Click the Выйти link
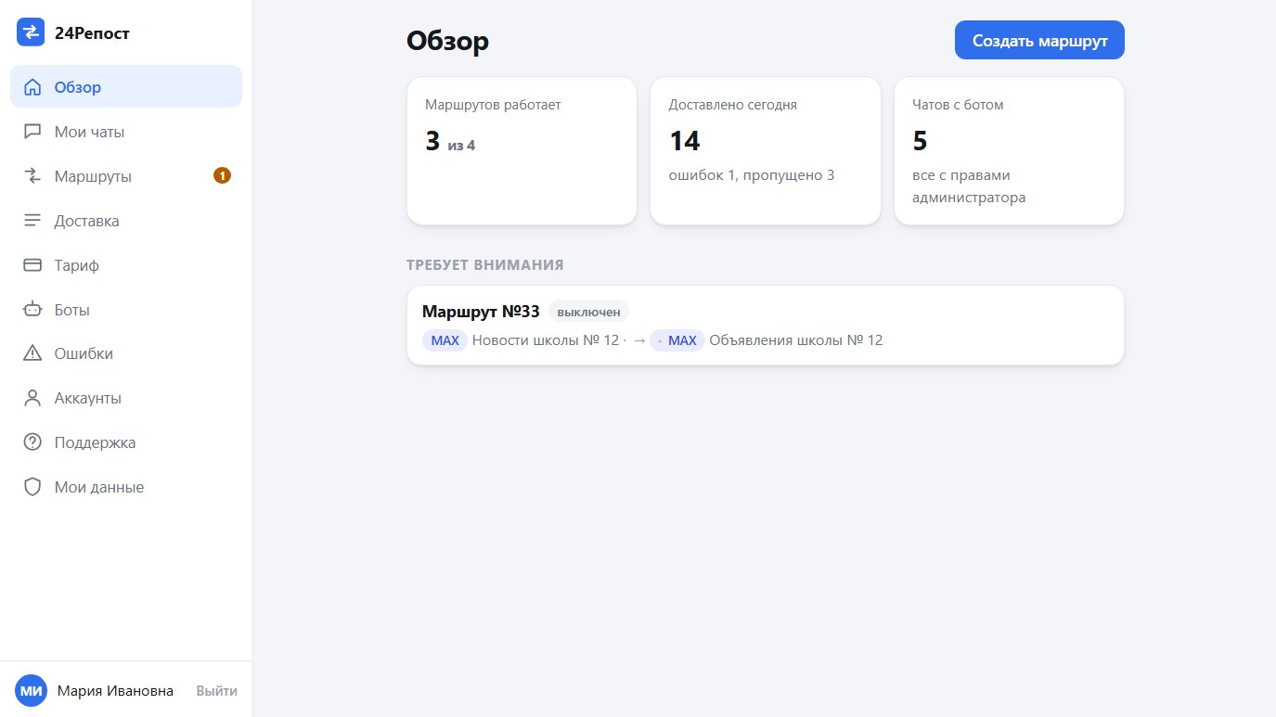The width and height of the screenshot is (1276, 717). pos(216,691)
